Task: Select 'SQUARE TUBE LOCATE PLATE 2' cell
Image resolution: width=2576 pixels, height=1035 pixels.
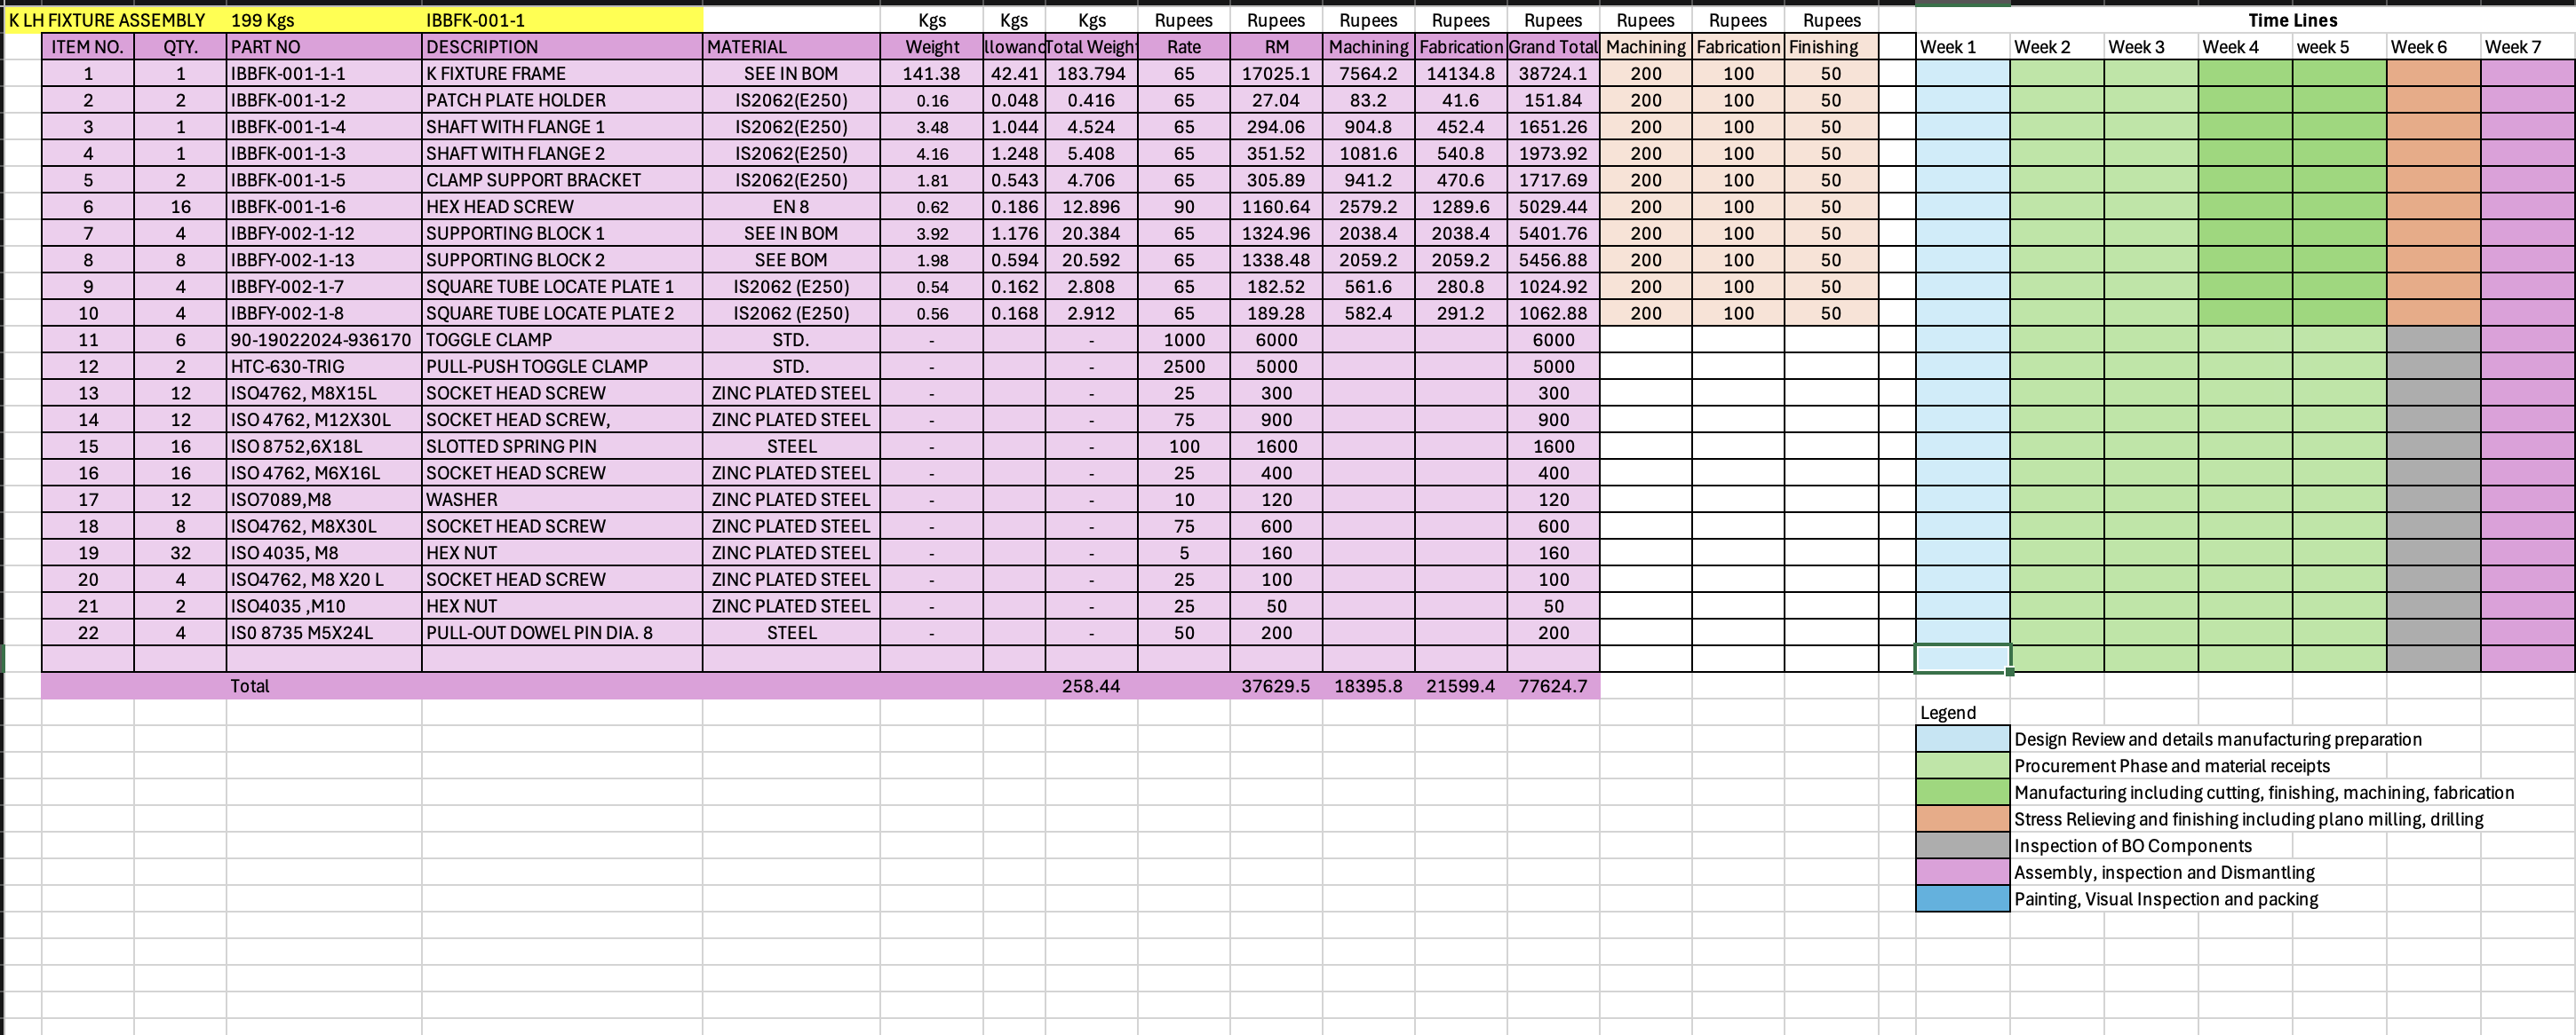Action: (x=562, y=313)
